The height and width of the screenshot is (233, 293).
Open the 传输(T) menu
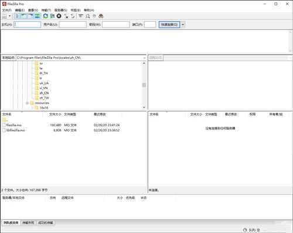[46, 10]
